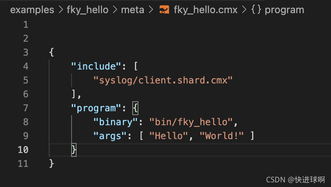Open the examples breadcrumb folder

coord(32,10)
